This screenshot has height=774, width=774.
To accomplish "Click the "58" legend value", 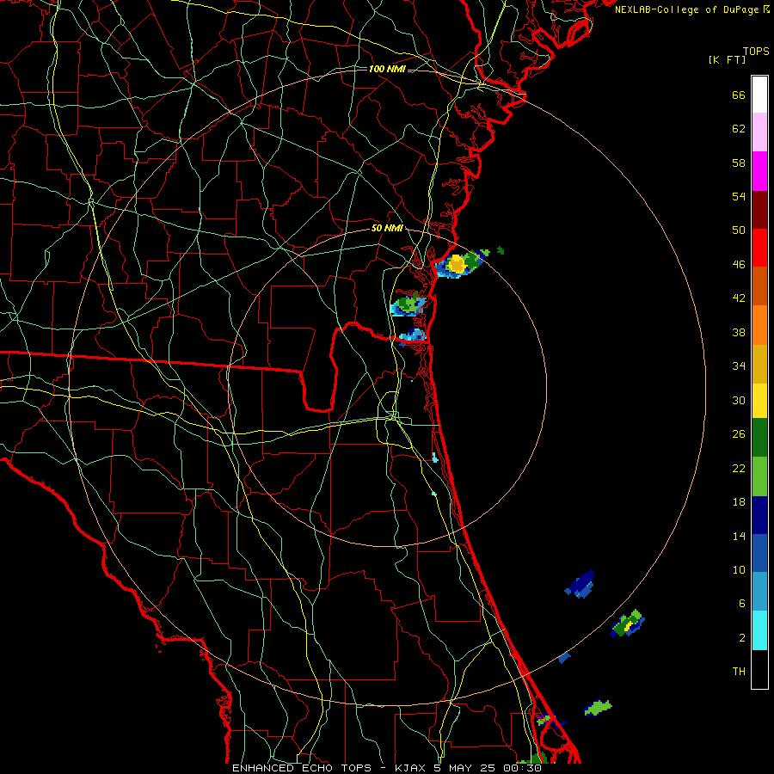I will point(739,163).
